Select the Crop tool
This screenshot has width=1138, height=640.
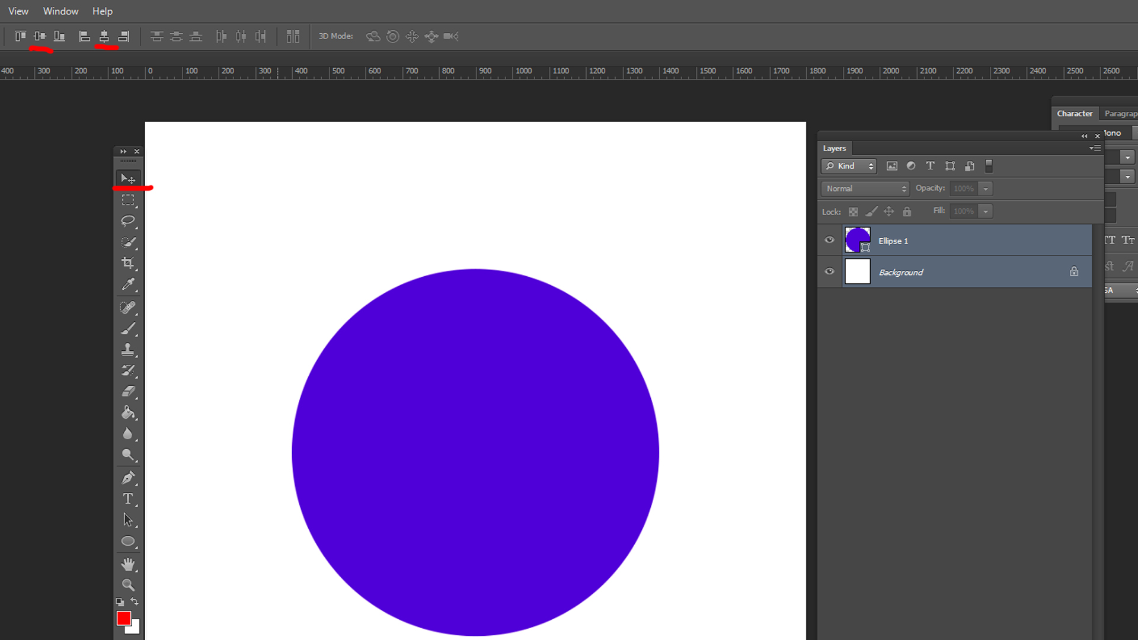[128, 263]
